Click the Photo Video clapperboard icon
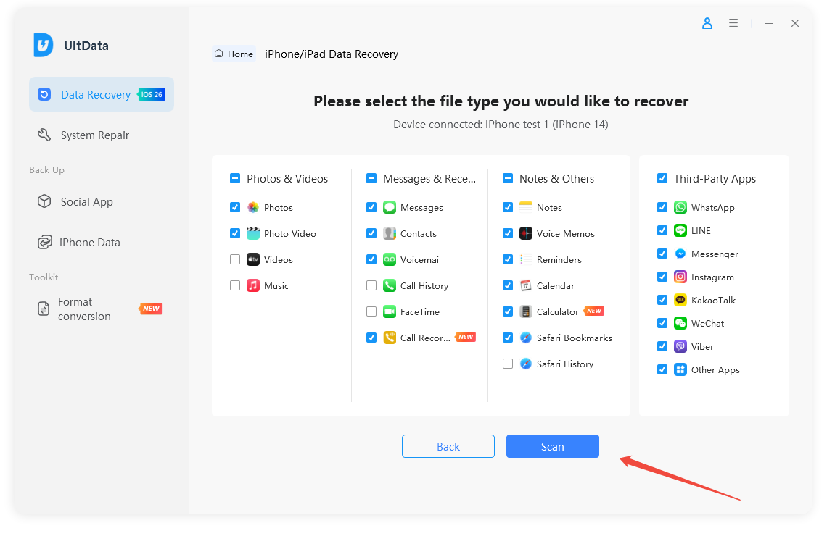This screenshot has height=536, width=827. 253,233
